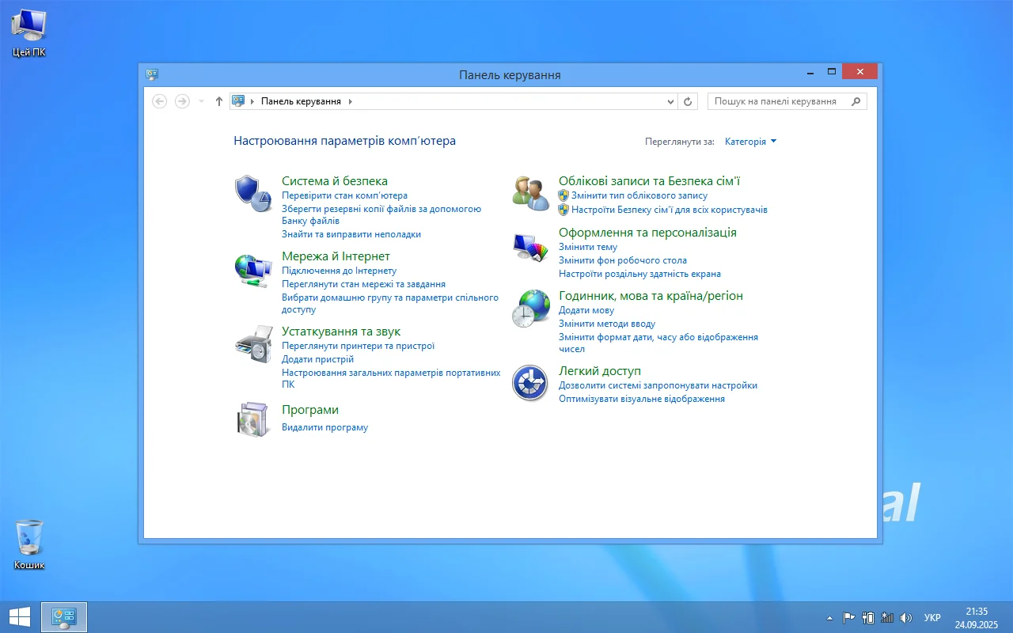The image size is (1013, 633).
Task: Go up one level with up arrow
Action: pyautogui.click(x=219, y=101)
